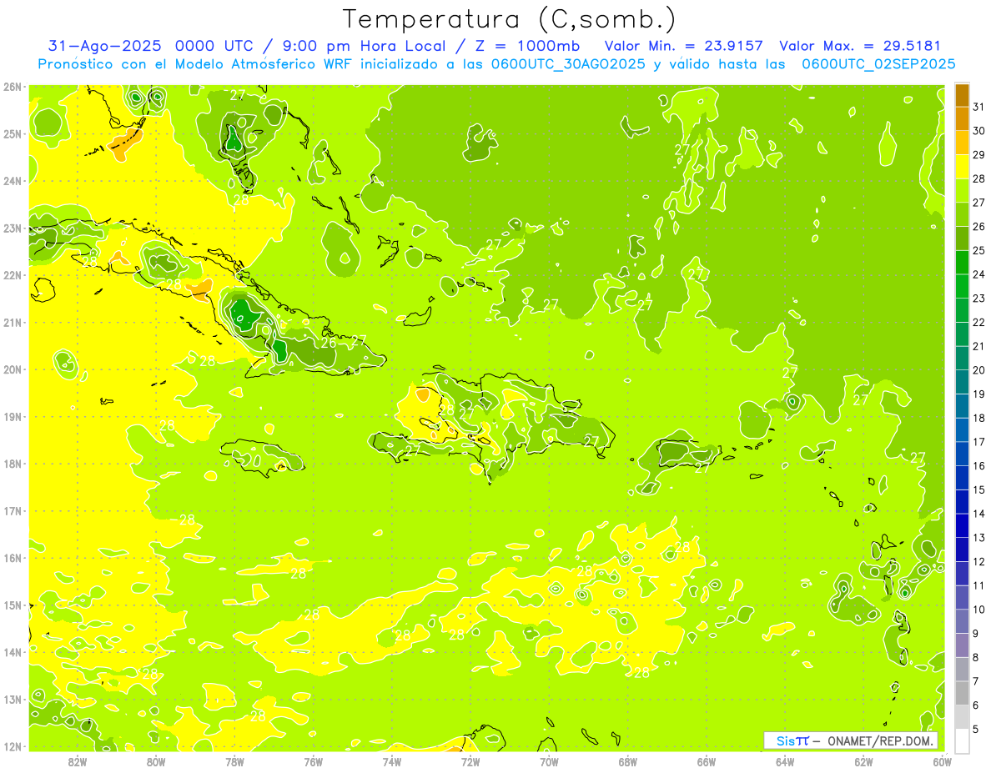
Task: Click the '18N' latitude axis label
Action: tap(12, 464)
